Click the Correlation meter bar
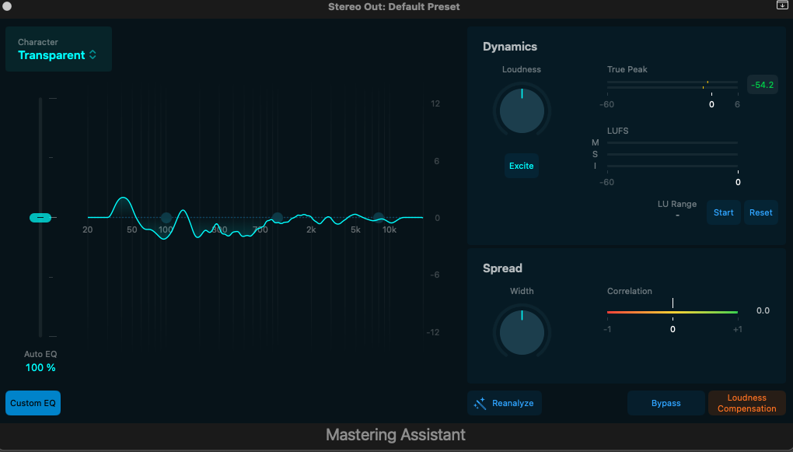This screenshot has height=452, width=793. (x=672, y=312)
